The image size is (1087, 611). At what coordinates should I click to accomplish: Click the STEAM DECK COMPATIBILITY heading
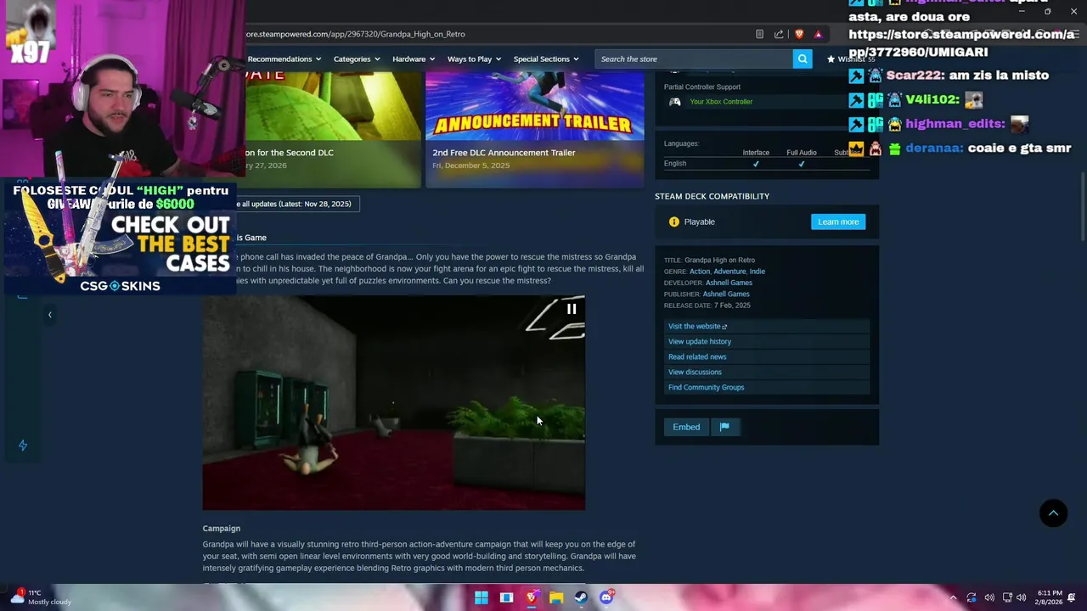pos(712,196)
